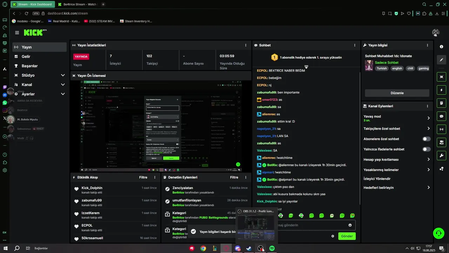The height and width of the screenshot is (253, 449).
Task: Click the stream preview thumbnail
Action: pos(161,126)
